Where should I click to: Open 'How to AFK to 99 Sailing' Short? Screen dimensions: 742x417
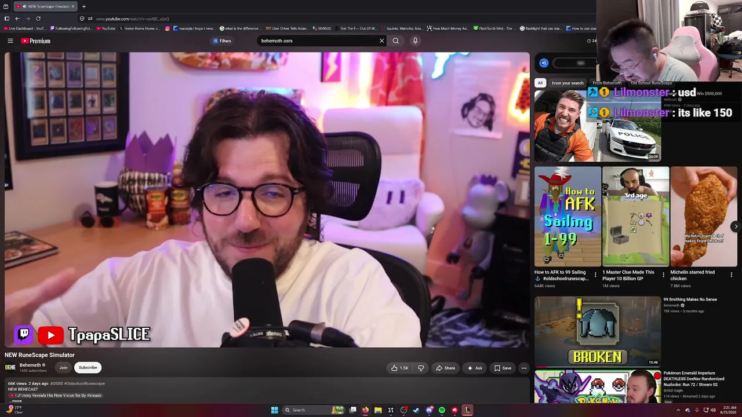[568, 216]
